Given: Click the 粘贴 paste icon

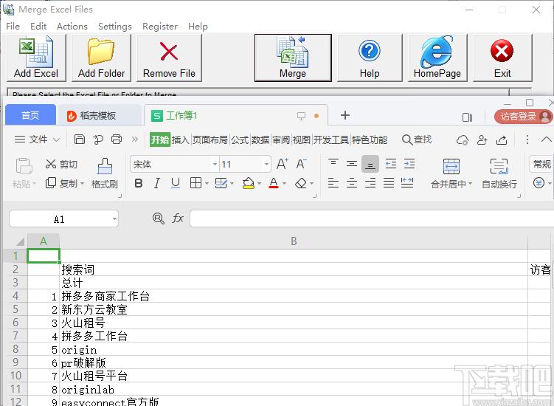Looking at the screenshot, I should [24, 166].
